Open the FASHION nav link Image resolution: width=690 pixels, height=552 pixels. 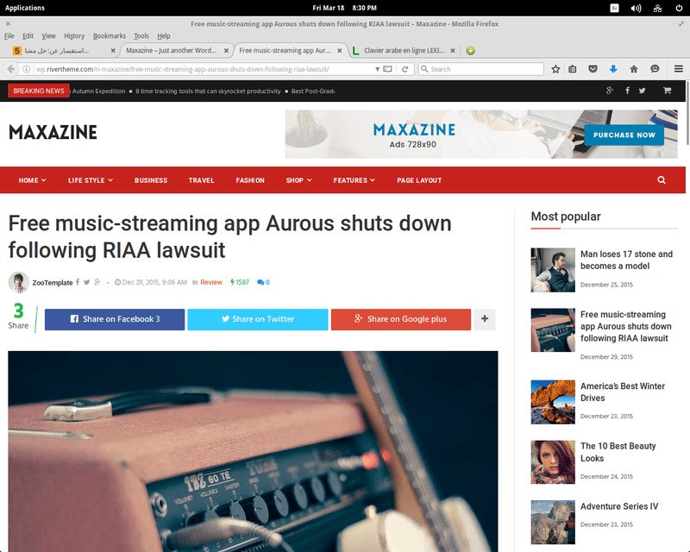tap(250, 180)
